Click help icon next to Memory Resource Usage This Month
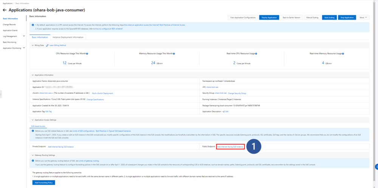Viewport: 378px width, 188px height. pyautogui.click(x=174, y=54)
